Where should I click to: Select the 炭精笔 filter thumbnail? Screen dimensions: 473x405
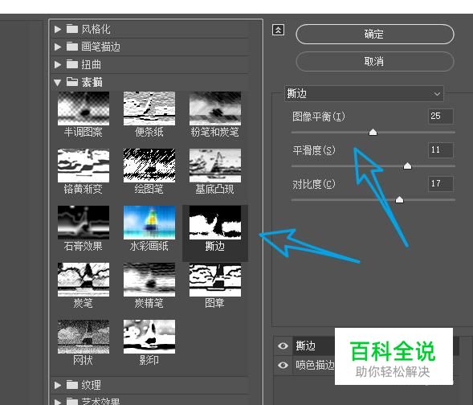[x=149, y=280]
